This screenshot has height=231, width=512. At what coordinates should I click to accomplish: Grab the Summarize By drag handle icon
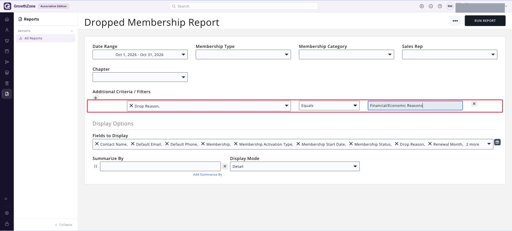click(95, 166)
